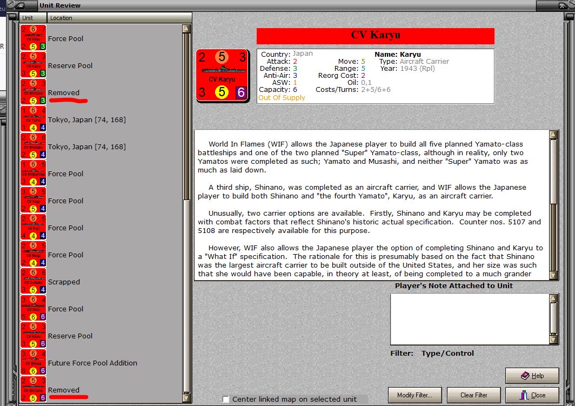Select the CV Shinano counter with purple capacity 6

(x=34, y=389)
